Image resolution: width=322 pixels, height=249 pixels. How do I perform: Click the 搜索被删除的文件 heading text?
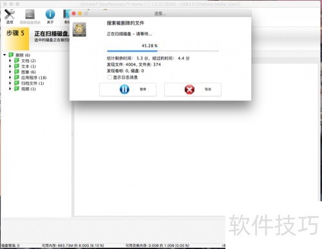[126, 23]
